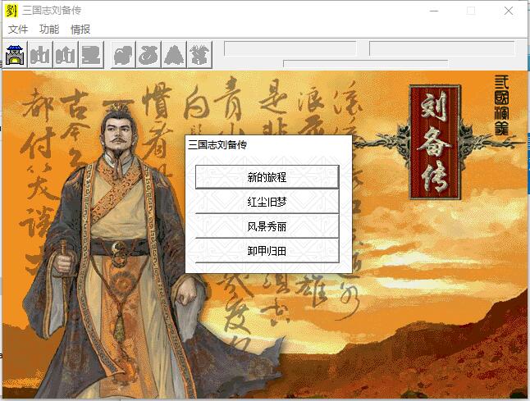The width and height of the screenshot is (530, 401).
Task: Click the greyed money bag toolbar icon
Action: (148, 55)
